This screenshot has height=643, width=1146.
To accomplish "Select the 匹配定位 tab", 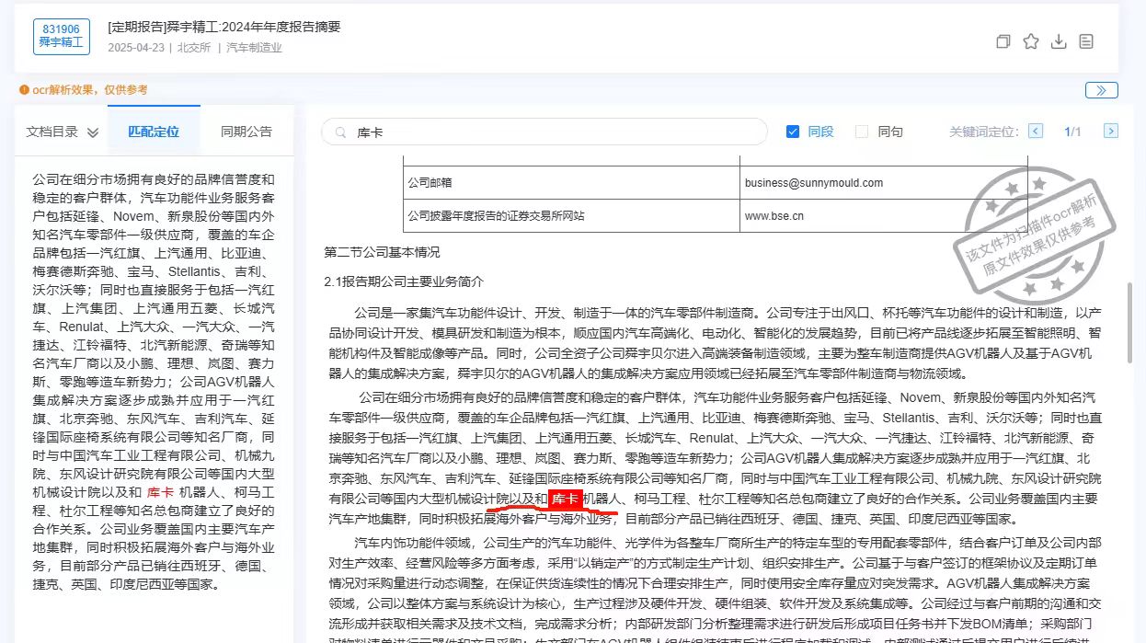I will point(154,132).
